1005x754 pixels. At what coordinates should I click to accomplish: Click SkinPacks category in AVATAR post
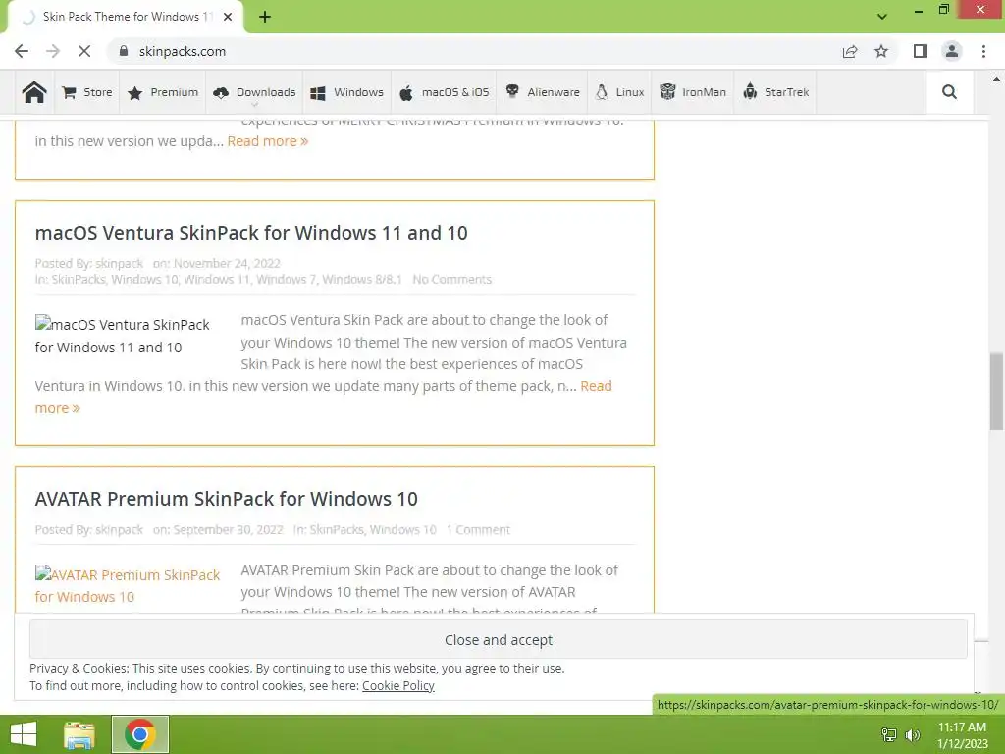(337, 529)
